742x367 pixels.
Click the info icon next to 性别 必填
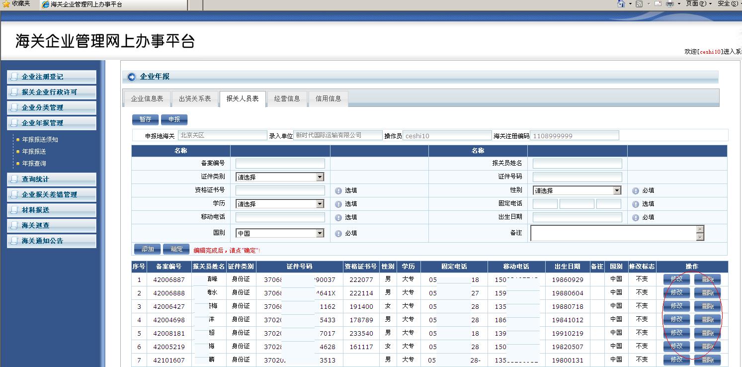[635, 190]
